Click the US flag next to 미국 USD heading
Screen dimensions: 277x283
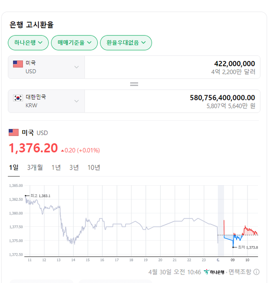(x=14, y=132)
